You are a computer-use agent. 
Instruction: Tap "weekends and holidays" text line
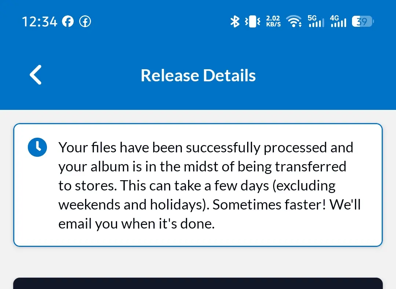tap(134, 204)
